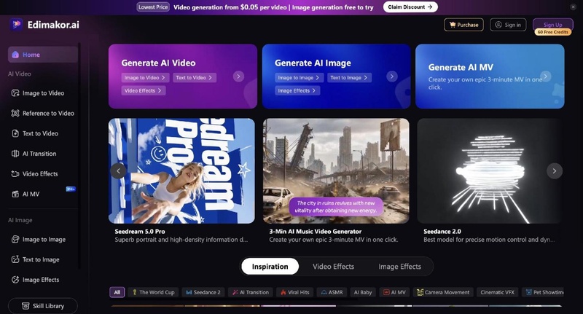Screen dimensions: 583x314
Task: Click the AI MV new badge in sidebar
Action: pos(71,189)
